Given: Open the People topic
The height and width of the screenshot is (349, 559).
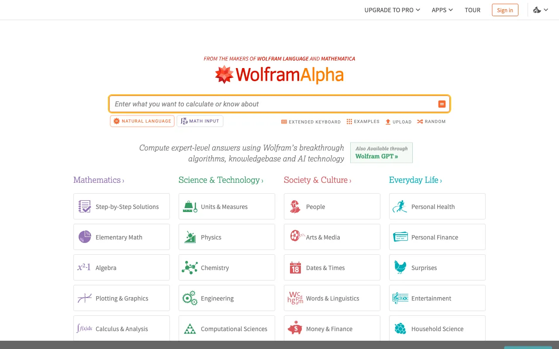Looking at the screenshot, I should (x=332, y=206).
